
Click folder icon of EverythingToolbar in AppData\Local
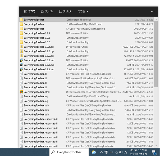21,24
